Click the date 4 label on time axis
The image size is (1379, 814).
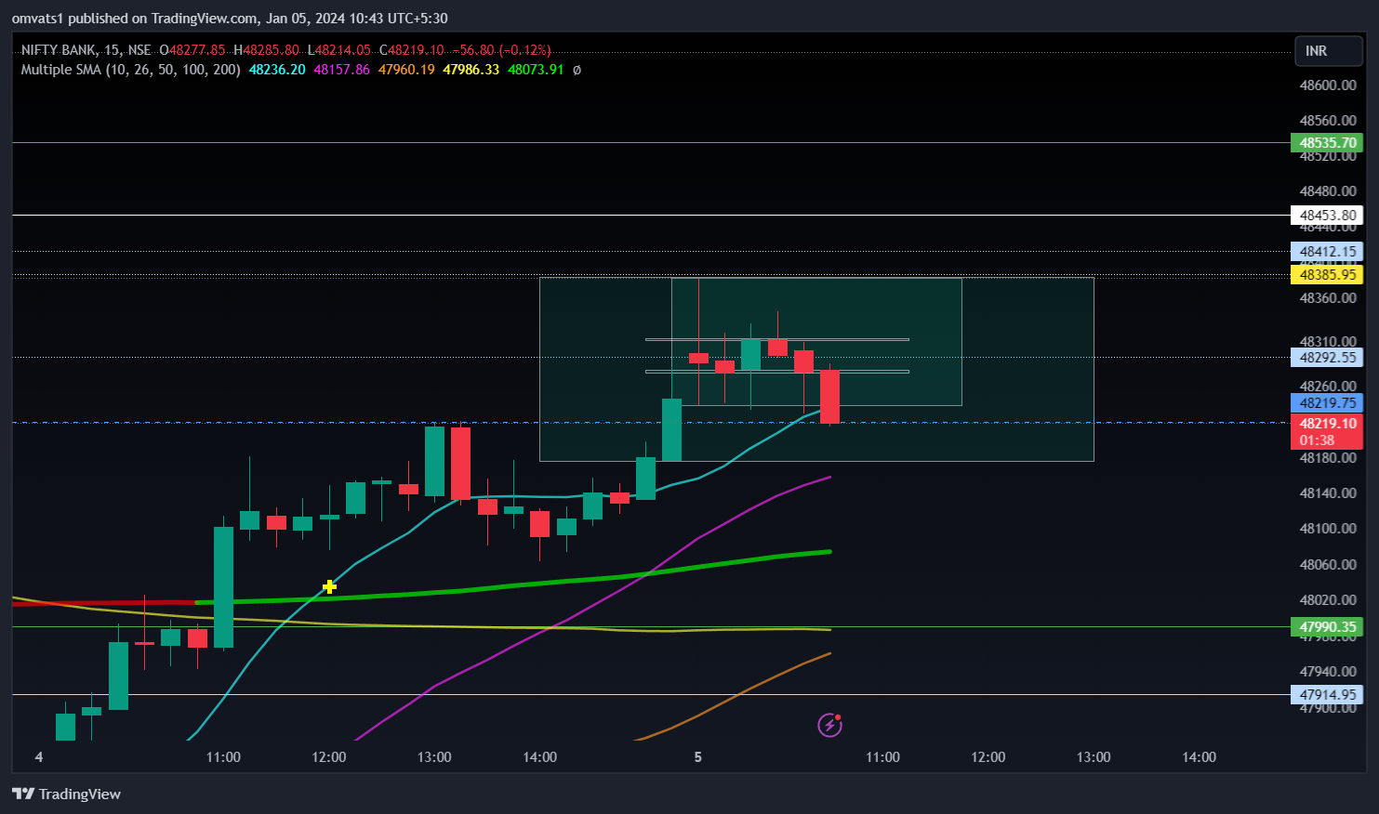tap(38, 757)
